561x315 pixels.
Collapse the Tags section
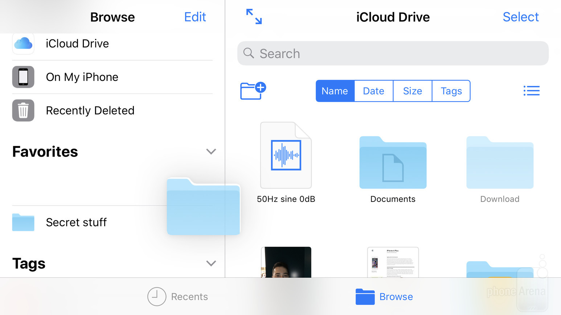click(x=211, y=264)
